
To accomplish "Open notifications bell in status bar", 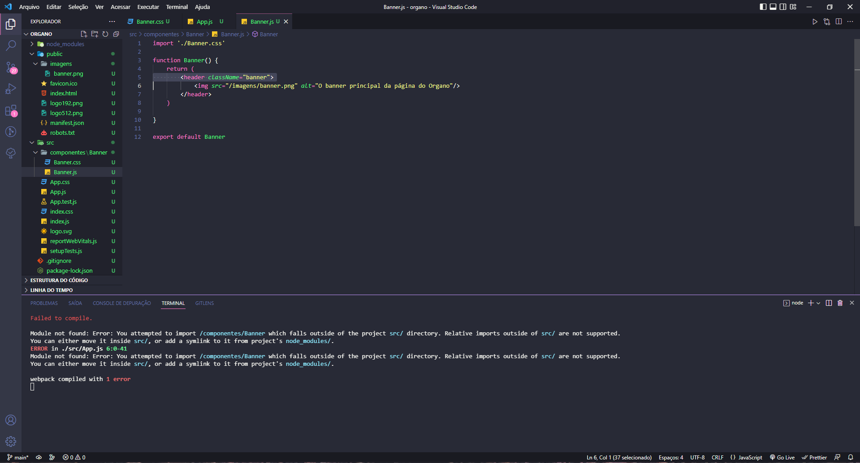I will 851,458.
